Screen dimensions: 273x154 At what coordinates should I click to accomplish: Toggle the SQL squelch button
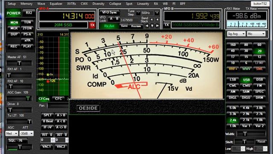pyautogui.click(x=17, y=141)
